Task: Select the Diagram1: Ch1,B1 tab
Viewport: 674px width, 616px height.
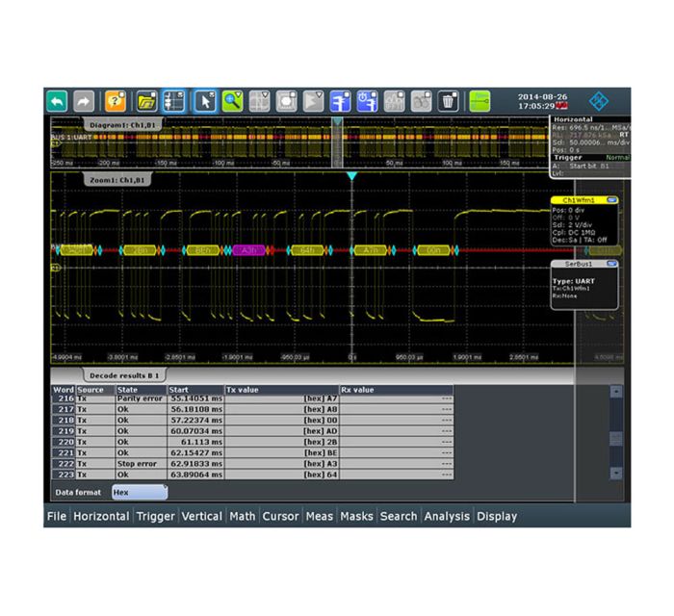Action: (x=122, y=125)
